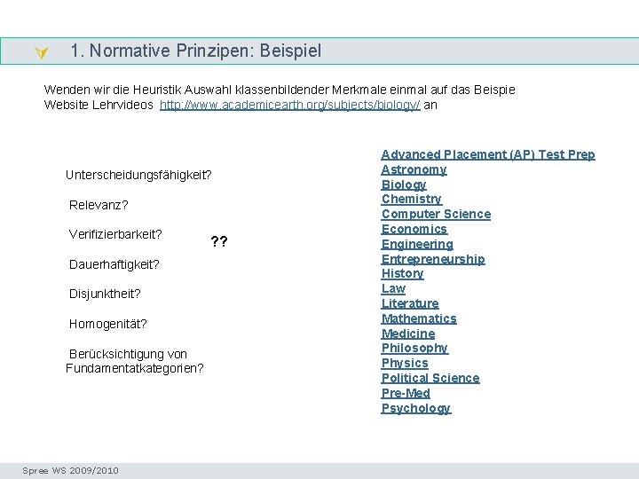This screenshot has width=639, height=479.
Task: Click the History link
Action: pyautogui.click(x=402, y=274)
